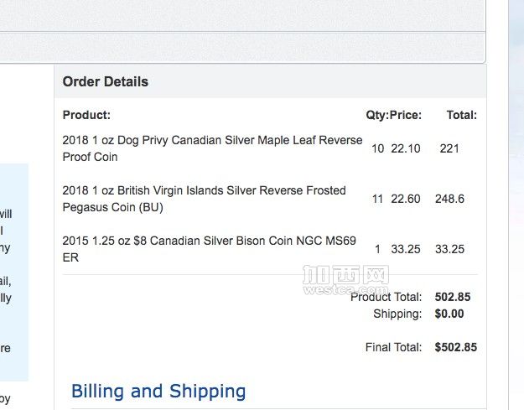Select the Price column header

coord(406,115)
